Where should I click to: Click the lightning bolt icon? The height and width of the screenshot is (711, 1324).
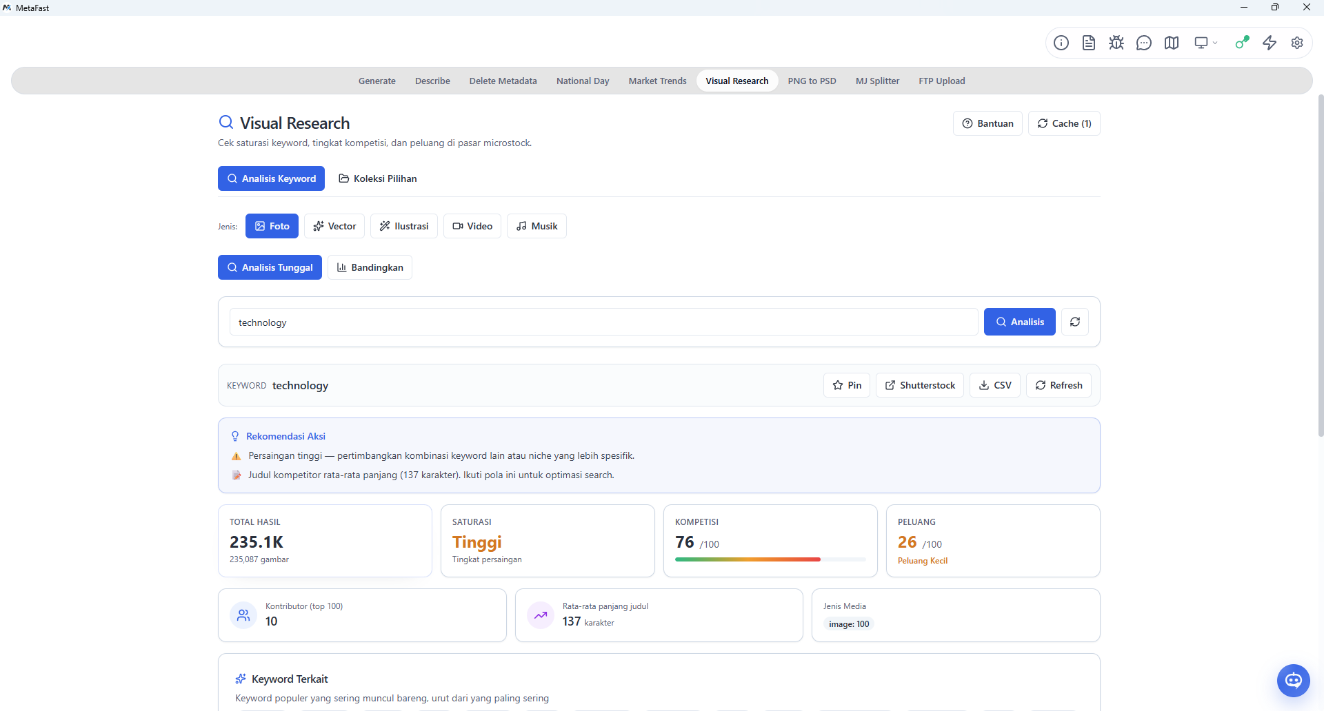pos(1270,43)
